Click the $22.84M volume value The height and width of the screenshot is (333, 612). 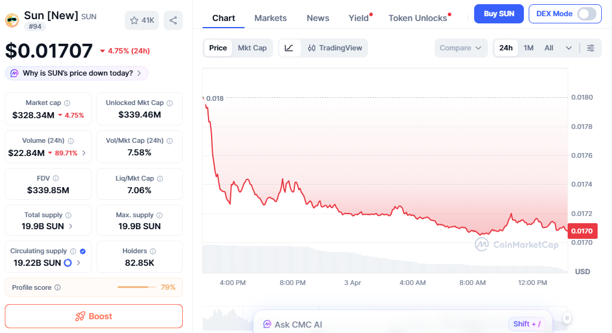(x=26, y=153)
